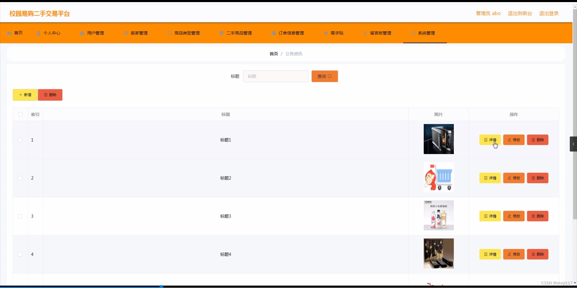Screen dimensions: 577x288
Task: Expand the 系统管理 dropdown arrow
Action: (439, 33)
